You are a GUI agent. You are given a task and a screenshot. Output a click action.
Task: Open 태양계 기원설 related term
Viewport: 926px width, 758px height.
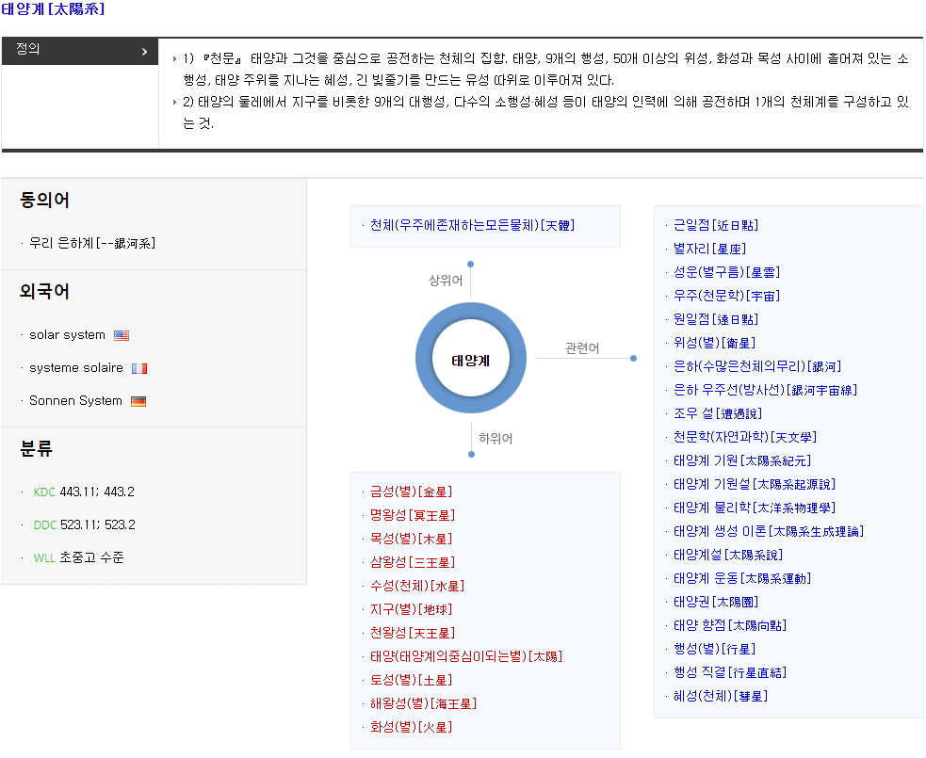coord(754,484)
